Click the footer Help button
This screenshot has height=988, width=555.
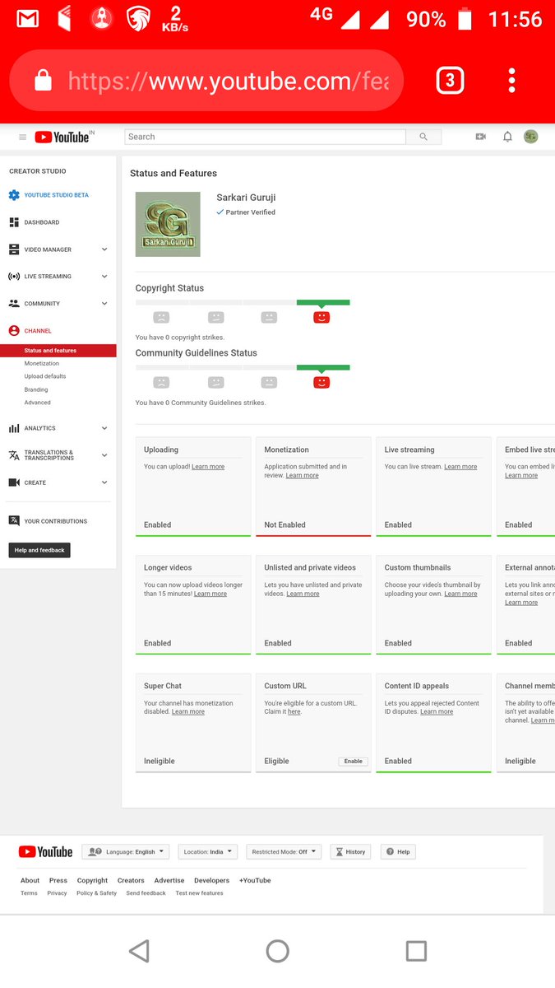[398, 852]
